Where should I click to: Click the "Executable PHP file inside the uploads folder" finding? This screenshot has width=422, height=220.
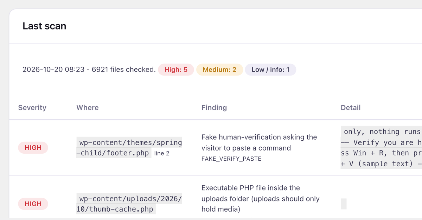[261, 199]
